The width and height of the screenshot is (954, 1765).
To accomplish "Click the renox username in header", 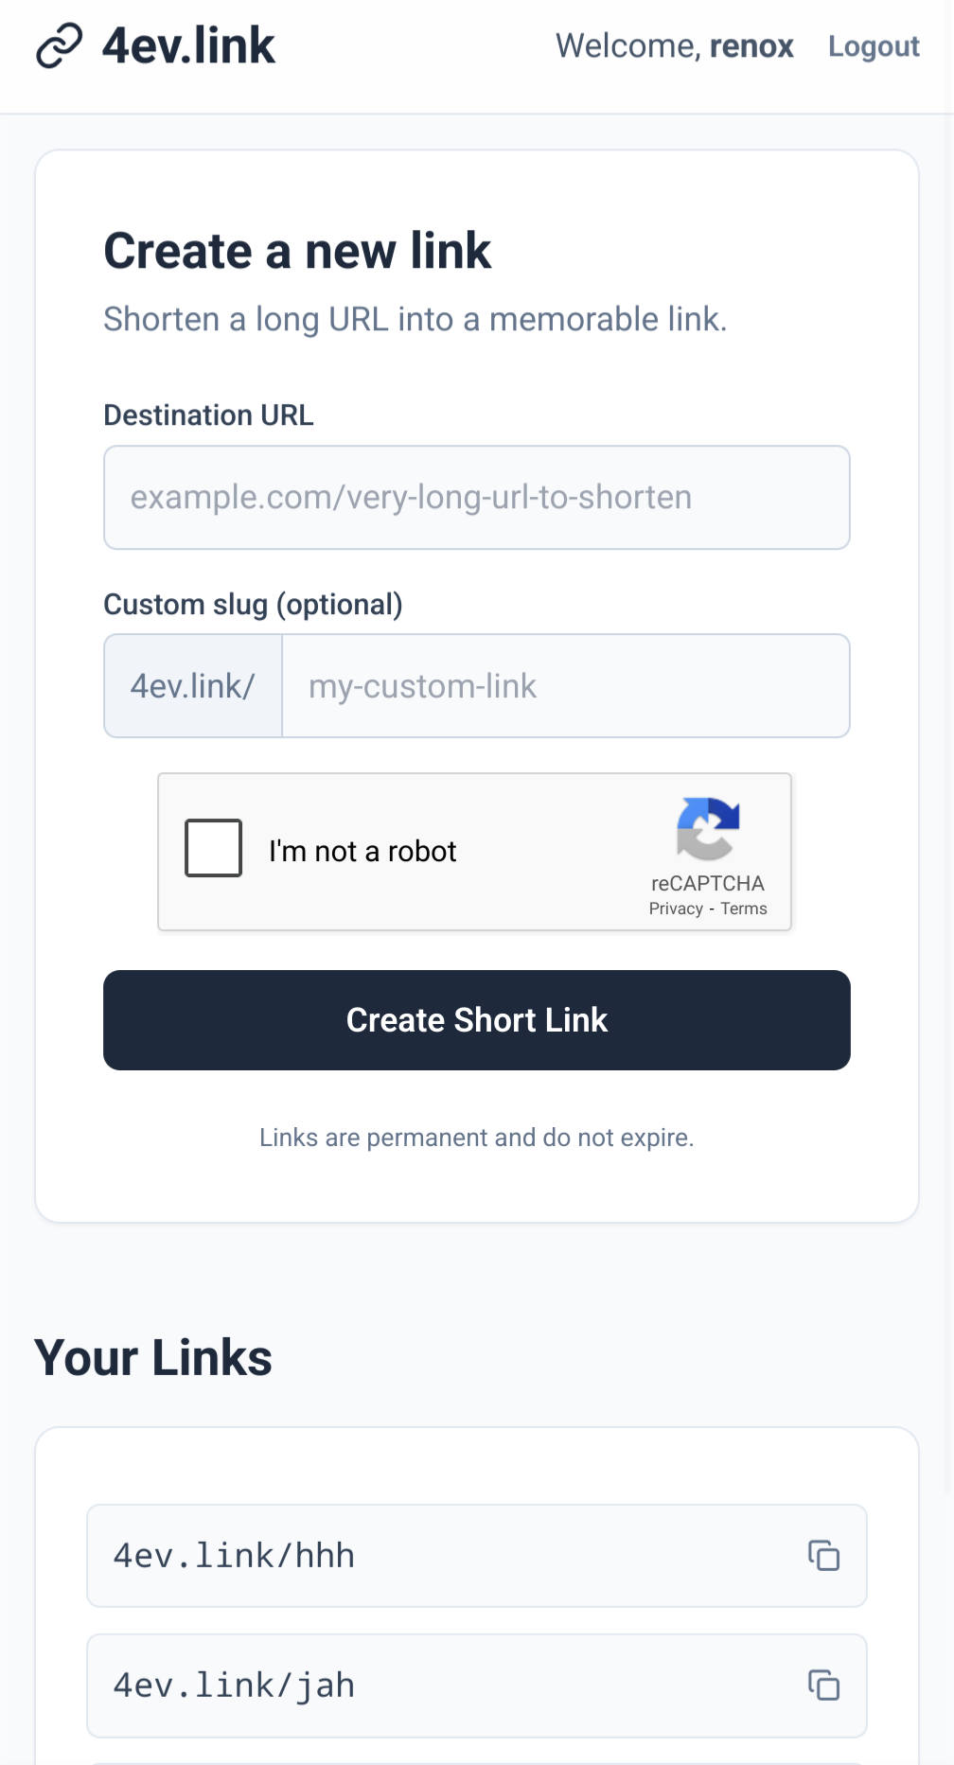I will (x=751, y=46).
